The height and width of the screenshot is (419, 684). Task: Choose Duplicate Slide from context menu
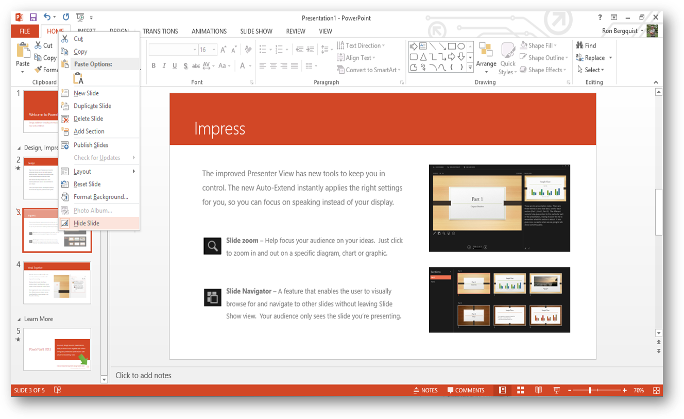(99, 106)
